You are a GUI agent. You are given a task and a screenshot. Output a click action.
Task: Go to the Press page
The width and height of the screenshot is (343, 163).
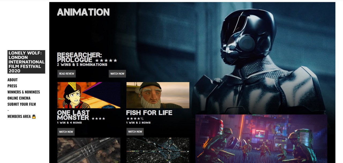12,86
